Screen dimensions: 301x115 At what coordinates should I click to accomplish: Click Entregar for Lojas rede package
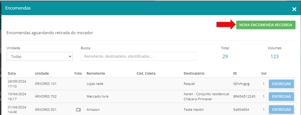[281, 84]
